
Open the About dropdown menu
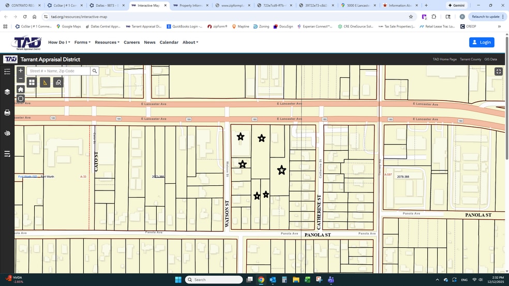click(190, 42)
